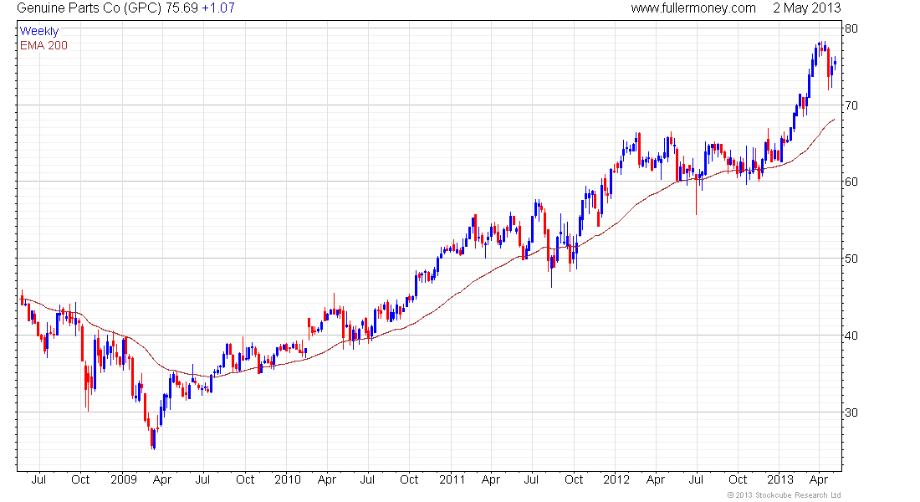Click the 60 price axis label
920x502 pixels.
click(x=851, y=182)
